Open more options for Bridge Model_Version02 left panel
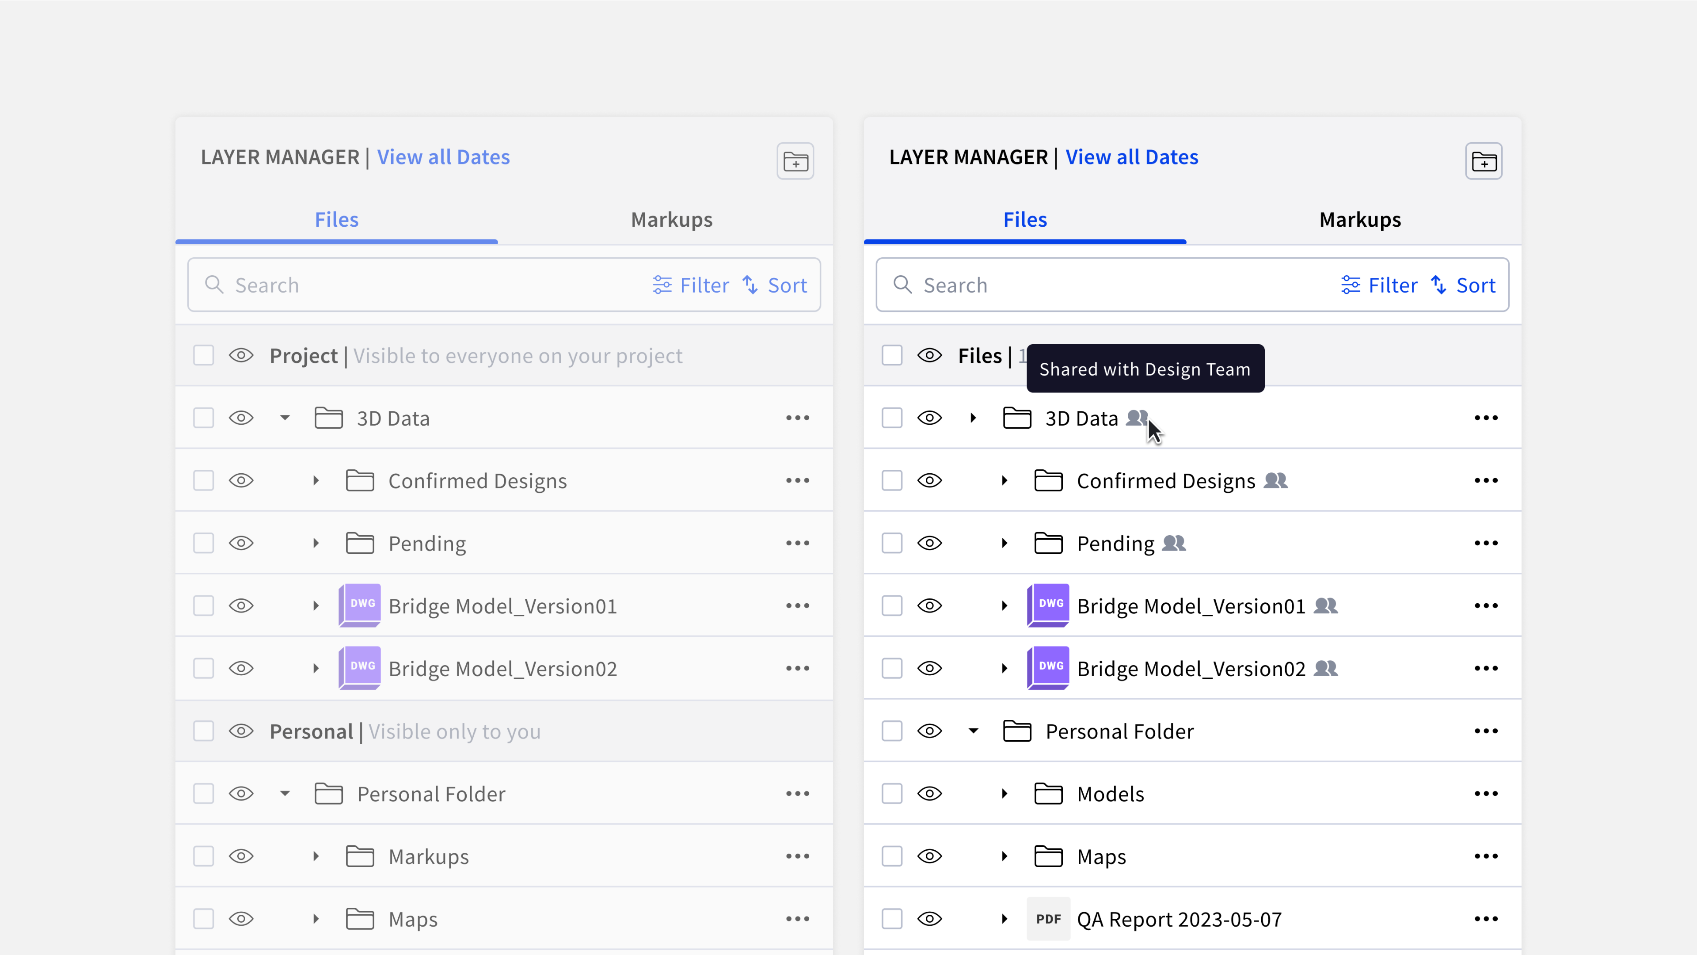 click(x=797, y=668)
